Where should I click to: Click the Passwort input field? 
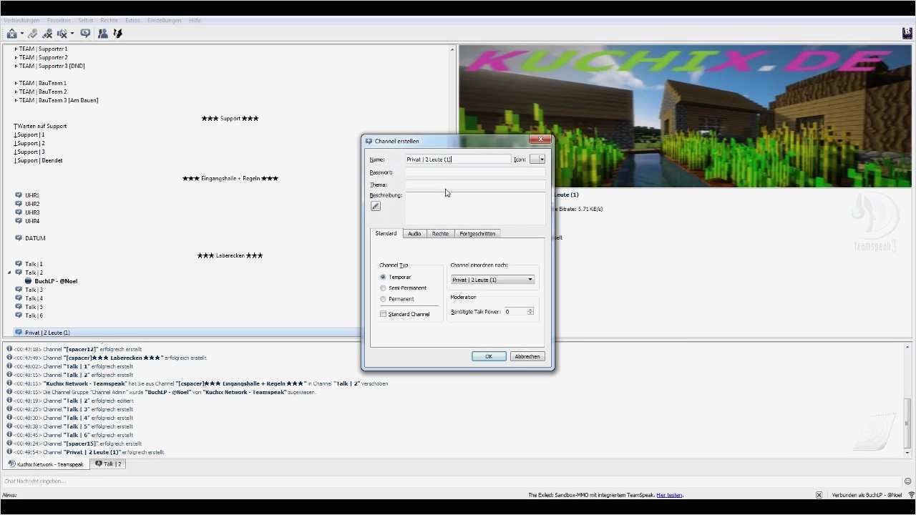click(475, 172)
